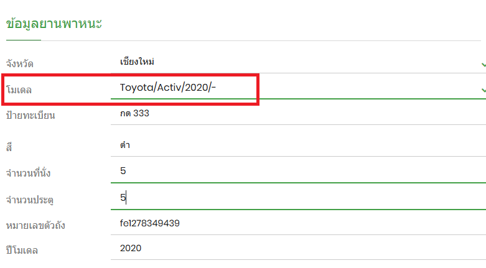
Task: Select the หมายเลขตัวถัง field fe1278349439
Action: (x=292, y=223)
